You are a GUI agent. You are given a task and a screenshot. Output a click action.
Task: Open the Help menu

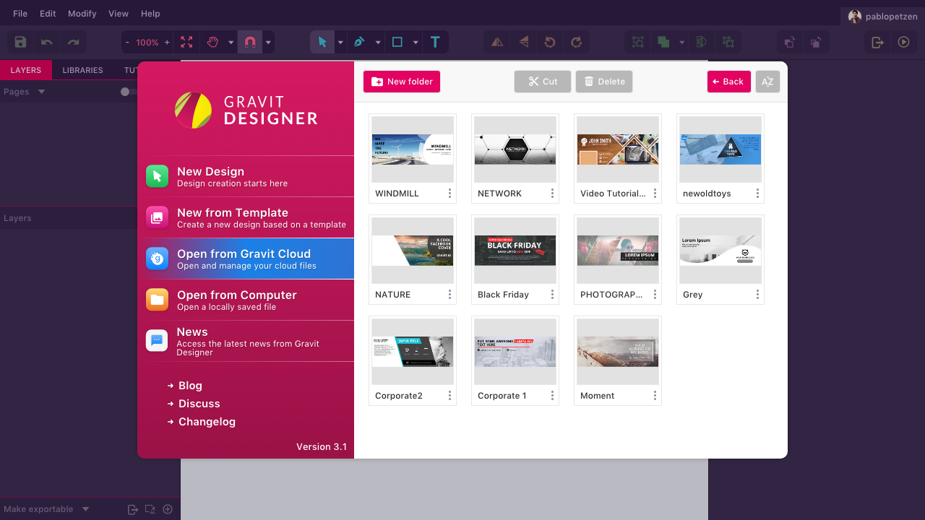coord(150,14)
